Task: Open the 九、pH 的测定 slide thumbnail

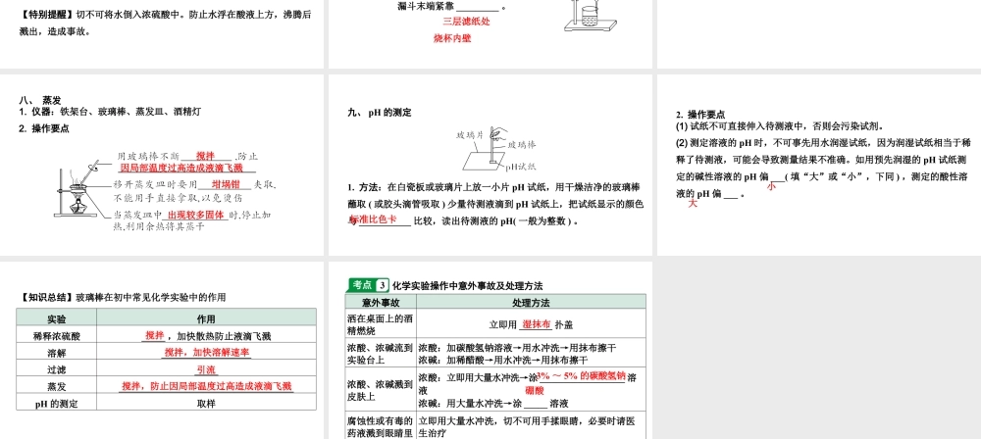Action: coord(490,165)
